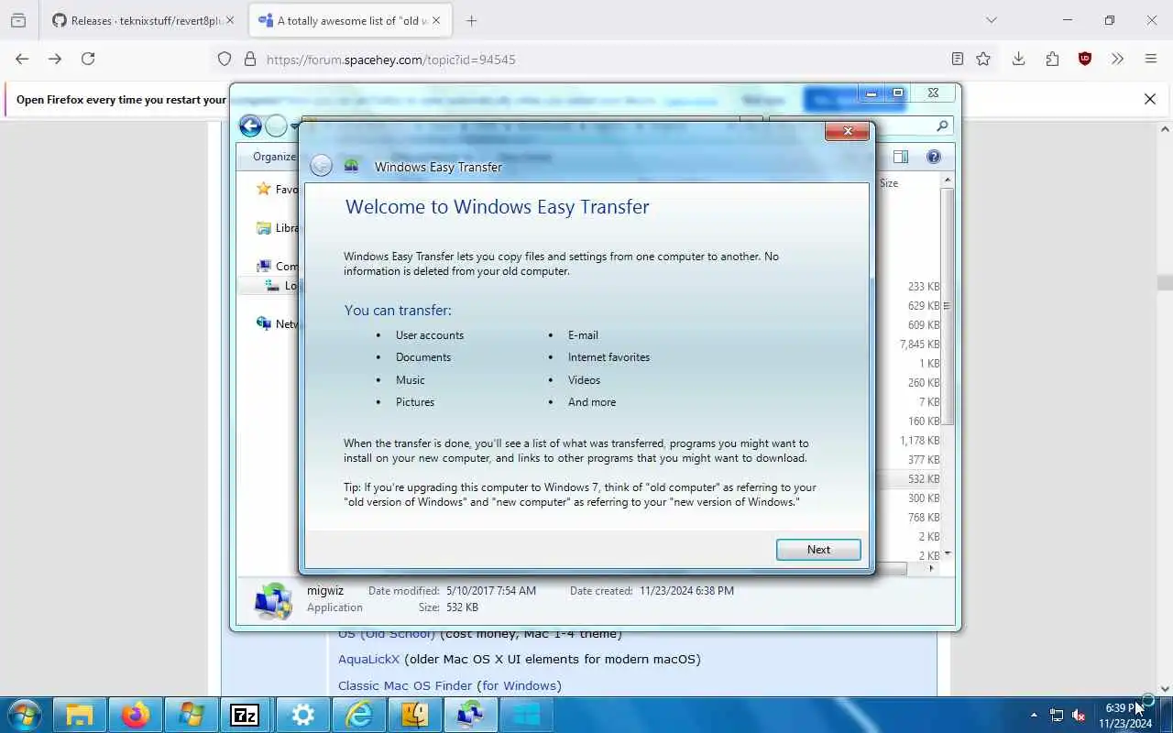
Task: Click the 1,178 KB file size entry
Action: pos(919,441)
